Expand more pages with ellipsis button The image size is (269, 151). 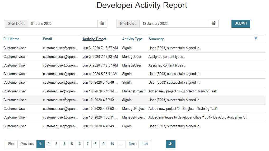pos(121,144)
